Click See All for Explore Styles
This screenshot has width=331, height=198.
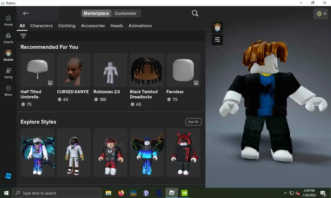point(193,122)
